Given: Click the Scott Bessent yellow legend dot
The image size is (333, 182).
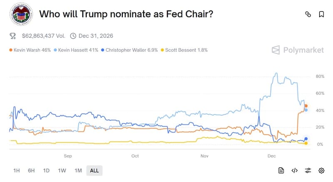Looking at the screenshot, I should point(162,50).
